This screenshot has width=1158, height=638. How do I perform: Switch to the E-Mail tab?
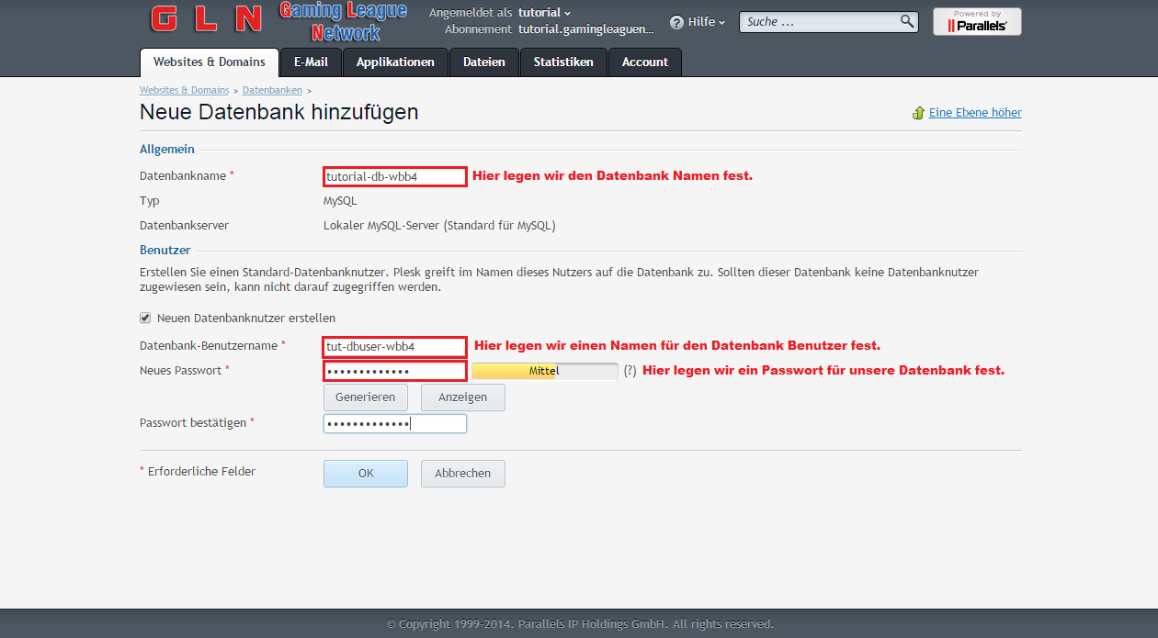click(311, 62)
